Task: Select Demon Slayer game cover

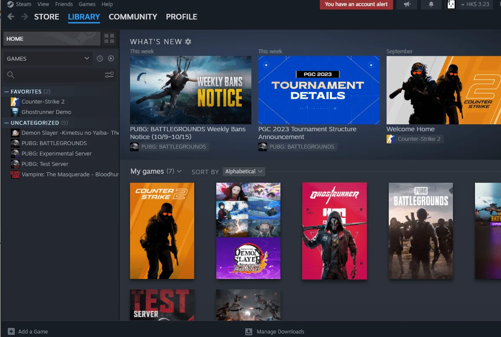Action: (x=248, y=231)
